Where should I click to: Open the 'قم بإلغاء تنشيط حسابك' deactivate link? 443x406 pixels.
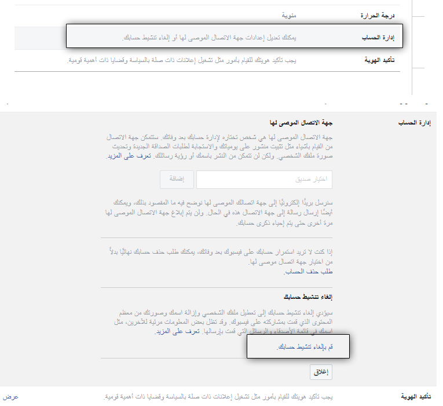(304, 346)
